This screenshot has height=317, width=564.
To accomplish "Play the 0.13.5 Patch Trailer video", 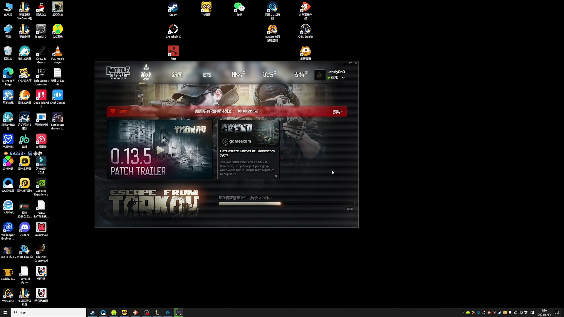I will [x=160, y=150].
